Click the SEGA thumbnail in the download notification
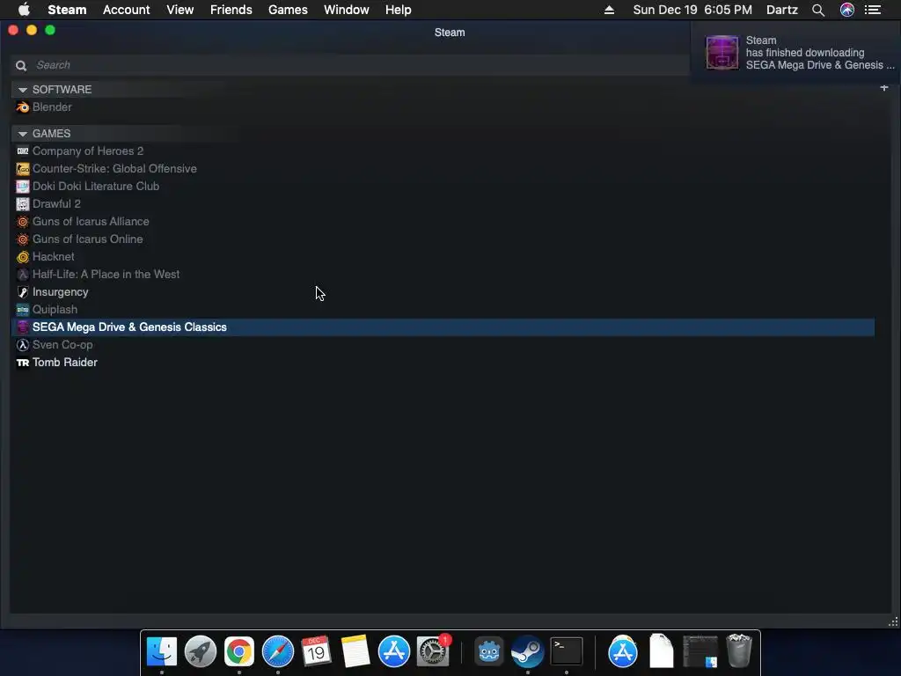 click(722, 52)
